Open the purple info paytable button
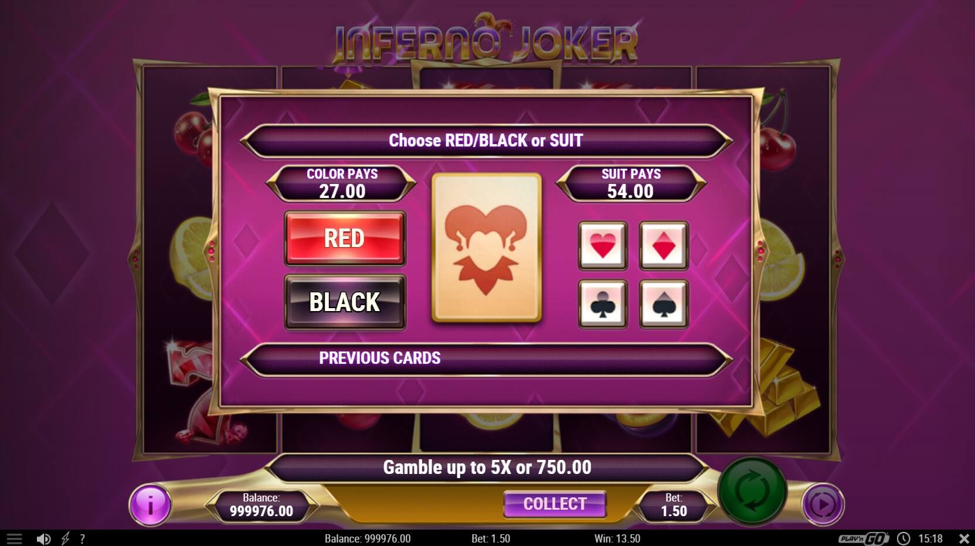The image size is (975, 546). [x=151, y=504]
